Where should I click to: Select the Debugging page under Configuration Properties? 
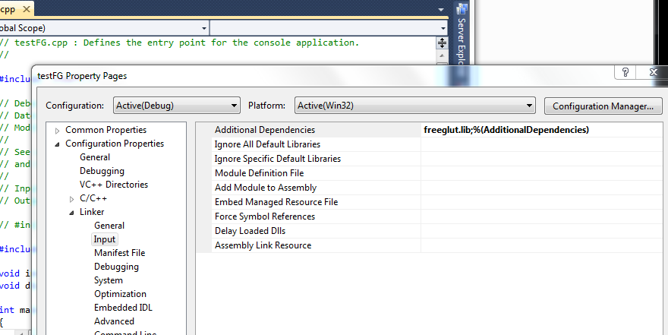point(102,171)
